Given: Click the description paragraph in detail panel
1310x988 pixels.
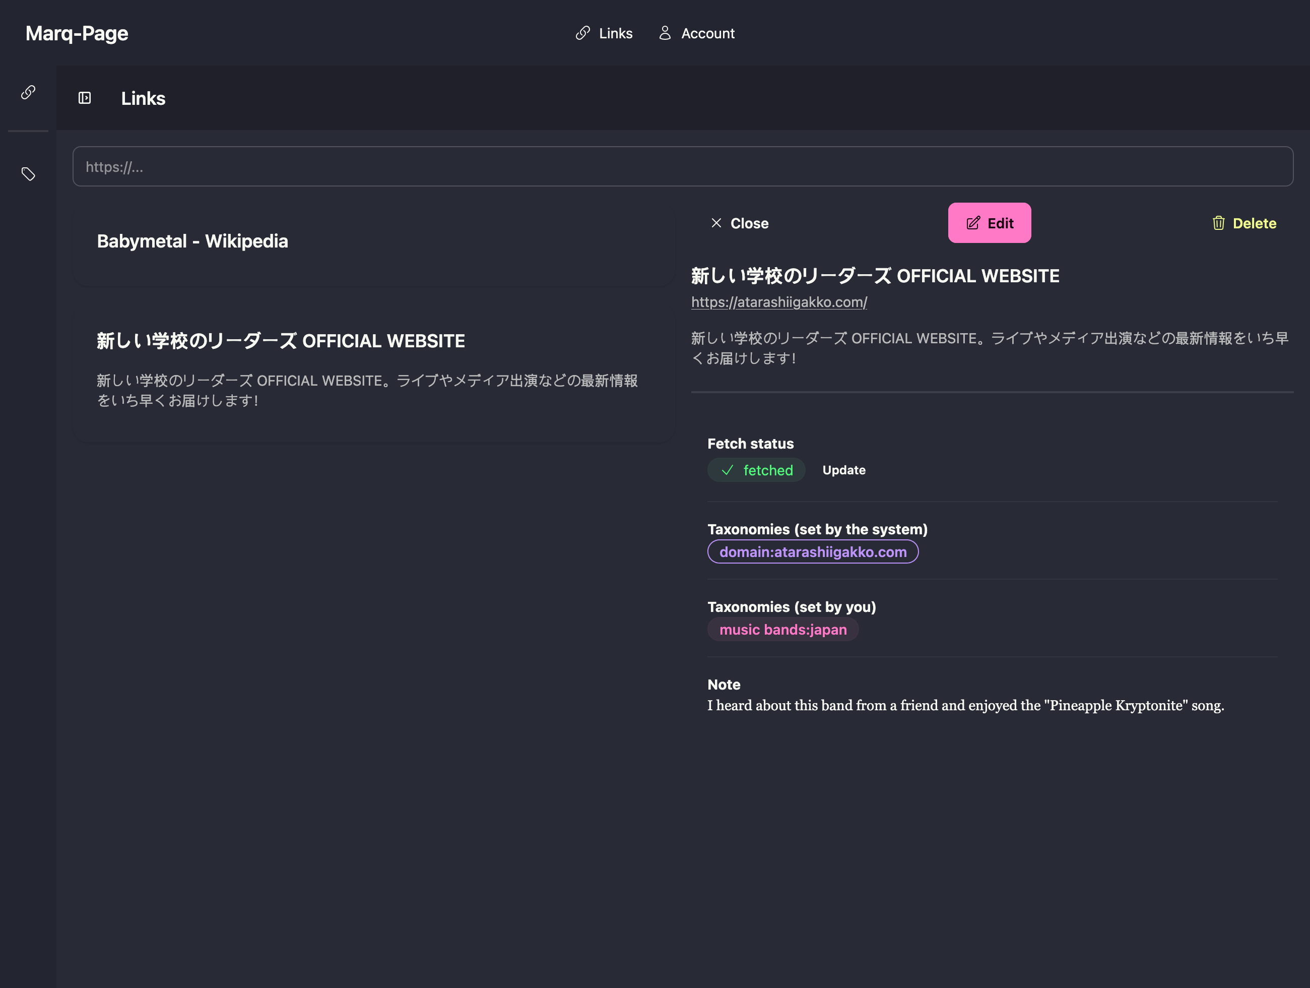Looking at the screenshot, I should pos(990,348).
